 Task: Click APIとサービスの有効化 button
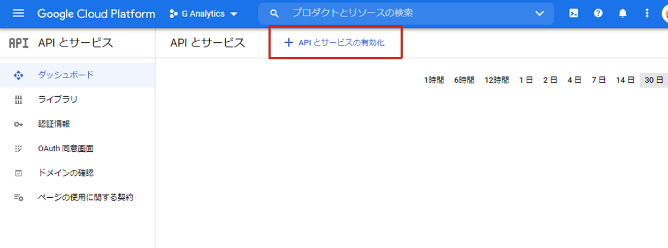point(335,43)
